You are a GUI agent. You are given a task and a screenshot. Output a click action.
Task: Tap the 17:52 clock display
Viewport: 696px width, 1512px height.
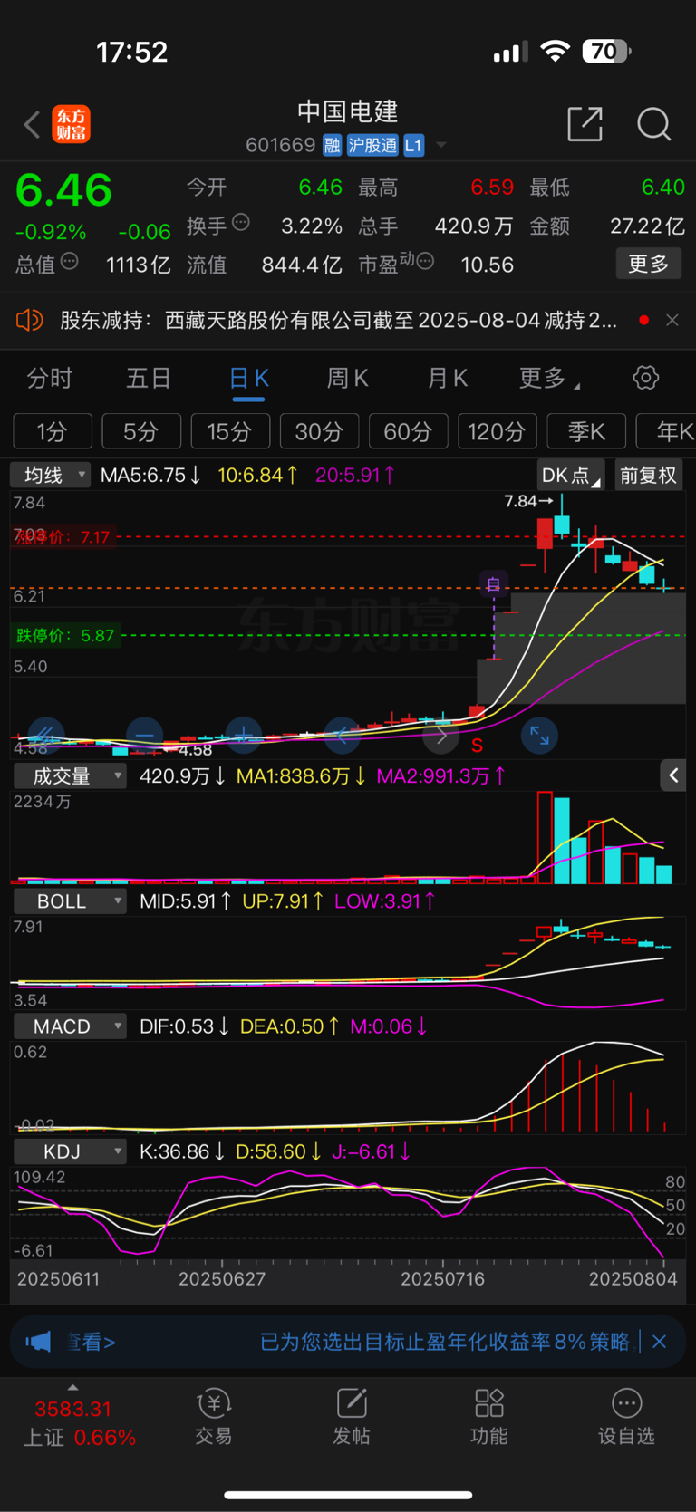[x=132, y=52]
